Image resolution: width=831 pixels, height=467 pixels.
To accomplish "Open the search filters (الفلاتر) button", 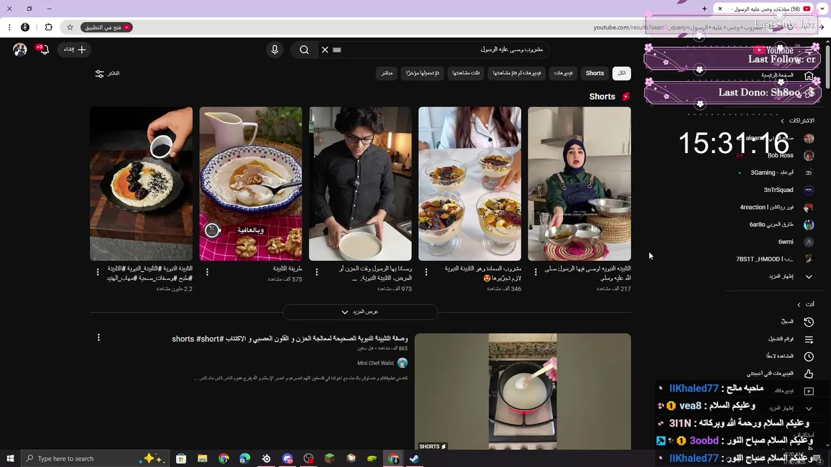I will (107, 73).
